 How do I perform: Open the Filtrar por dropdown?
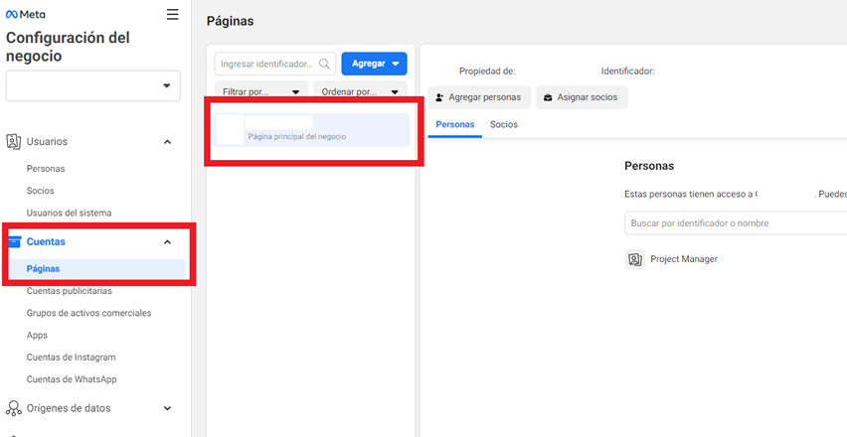[x=260, y=92]
